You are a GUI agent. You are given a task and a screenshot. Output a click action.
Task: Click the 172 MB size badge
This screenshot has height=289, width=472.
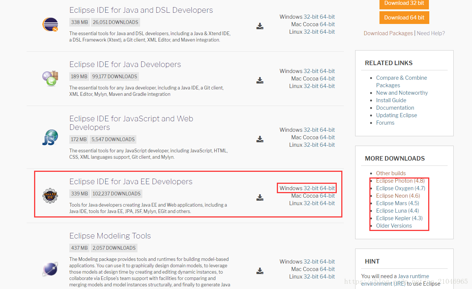[x=79, y=139]
